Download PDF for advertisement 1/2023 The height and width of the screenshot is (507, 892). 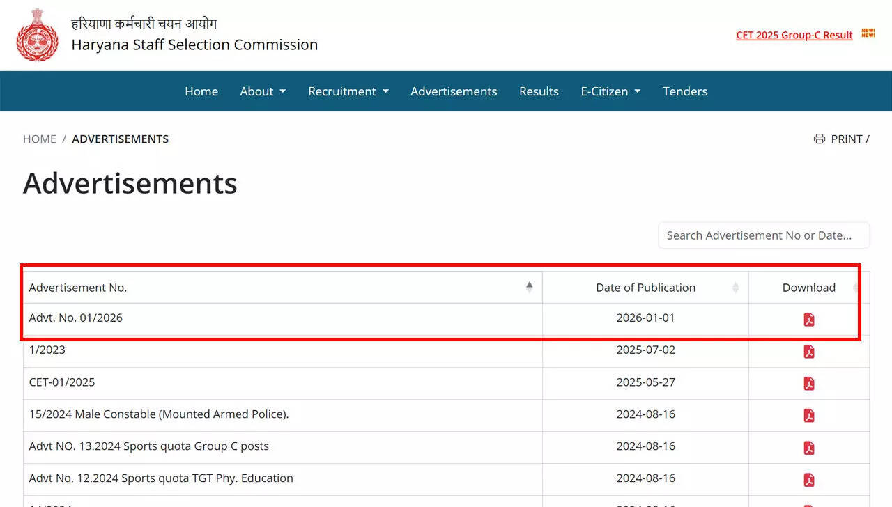tap(808, 352)
